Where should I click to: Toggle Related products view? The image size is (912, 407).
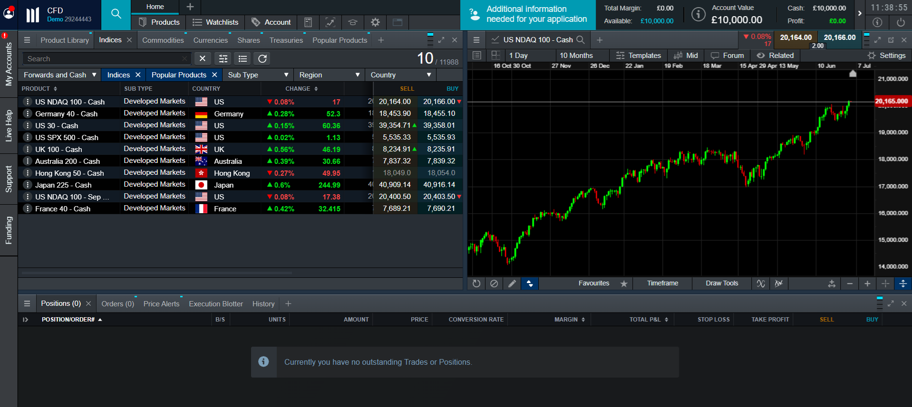click(776, 56)
